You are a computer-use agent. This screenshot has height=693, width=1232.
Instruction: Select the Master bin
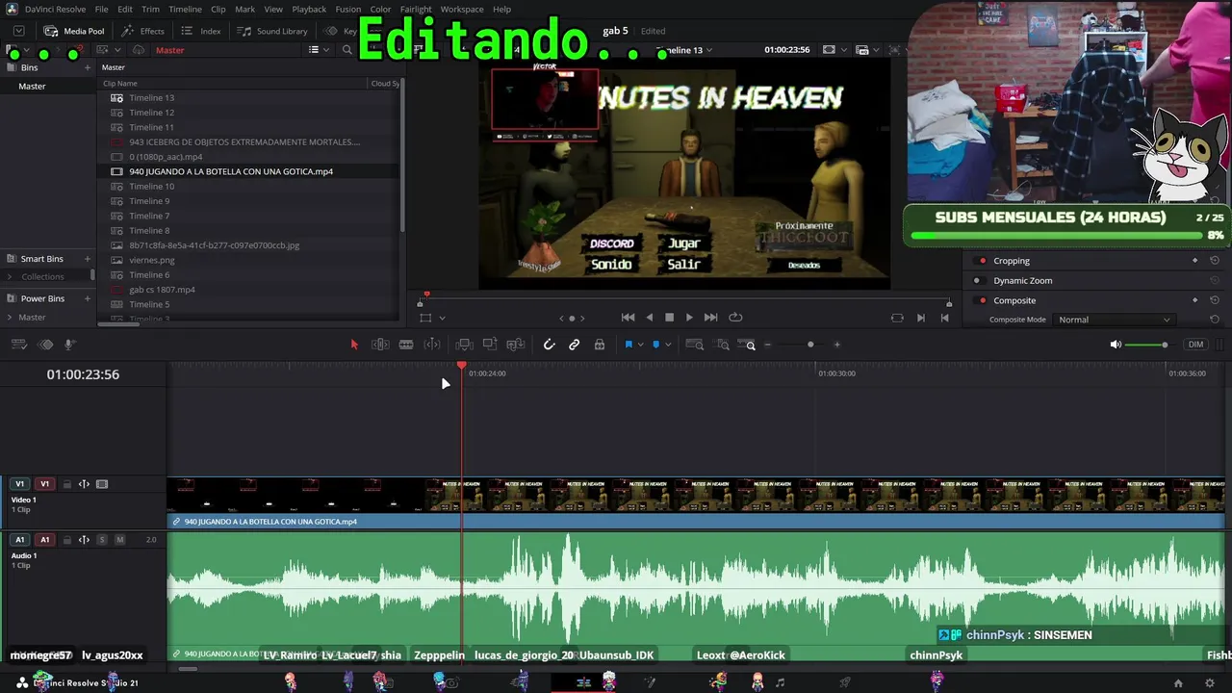pos(32,87)
